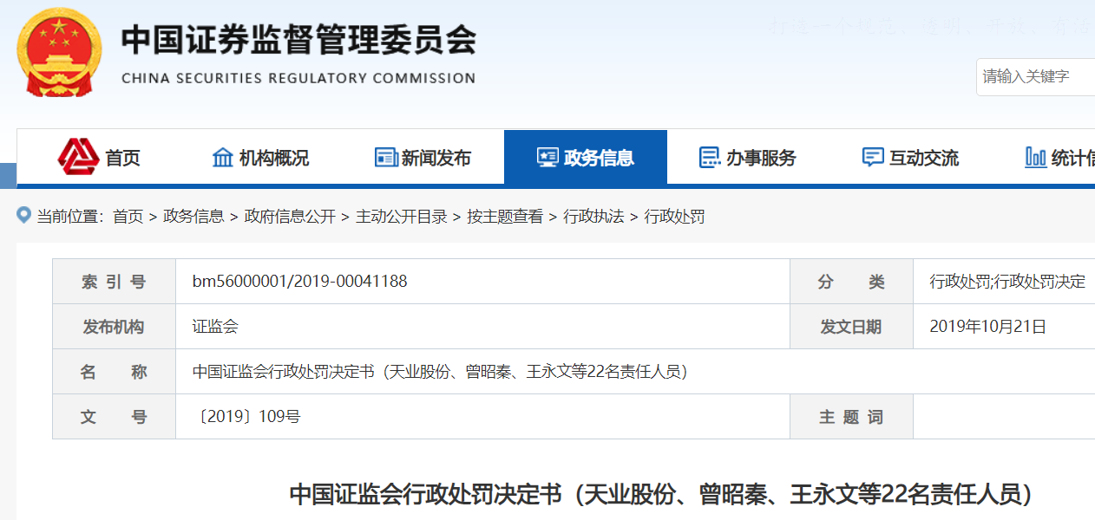Click the red triangle home icon
Screen dimensions: 1095x520
point(79,157)
